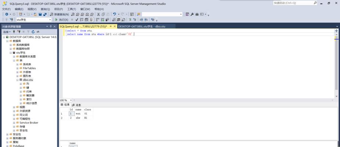Click the Disconnect plug icon in Object Explorer
This screenshot has height=147, width=340.
pyautogui.click(x=19, y=32)
